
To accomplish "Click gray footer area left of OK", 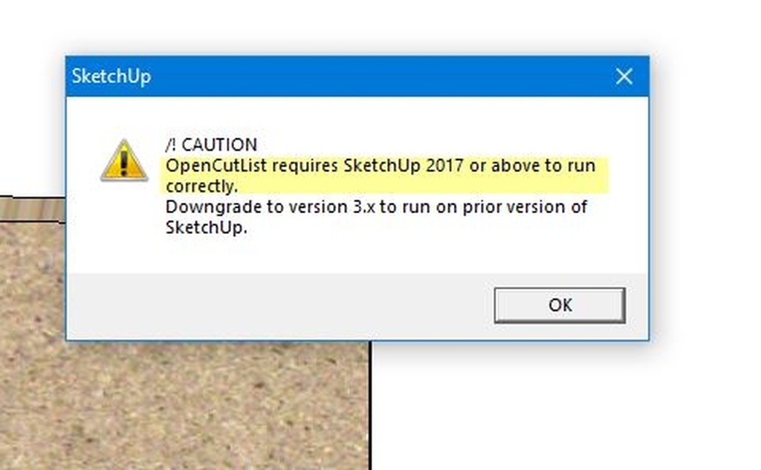I will tap(276, 306).
